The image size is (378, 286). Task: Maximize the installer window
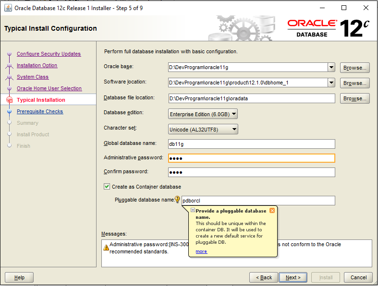point(344,8)
